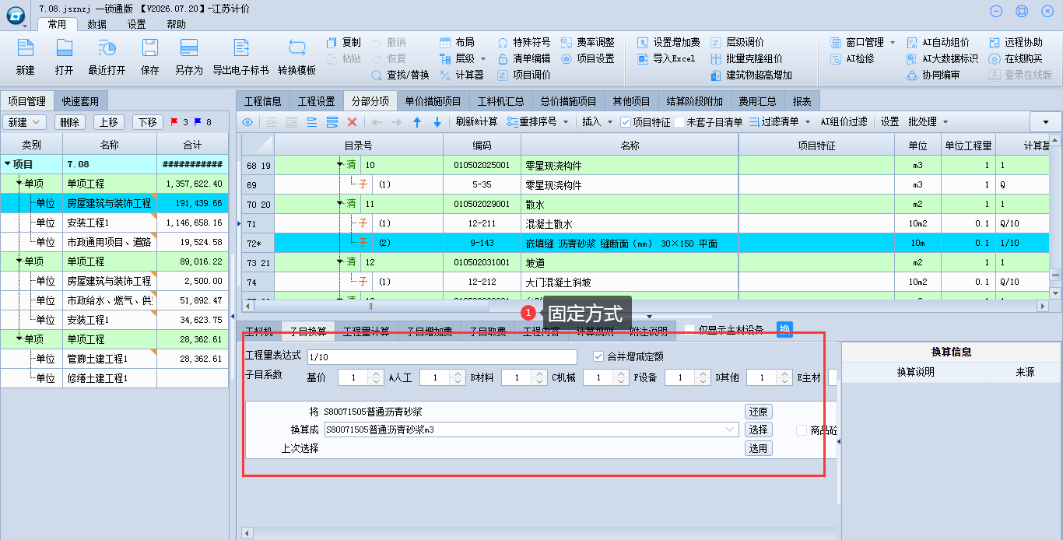The image size is (1063, 540).
Task: Click the red X delete icon in grid toolbar
Action: click(352, 122)
